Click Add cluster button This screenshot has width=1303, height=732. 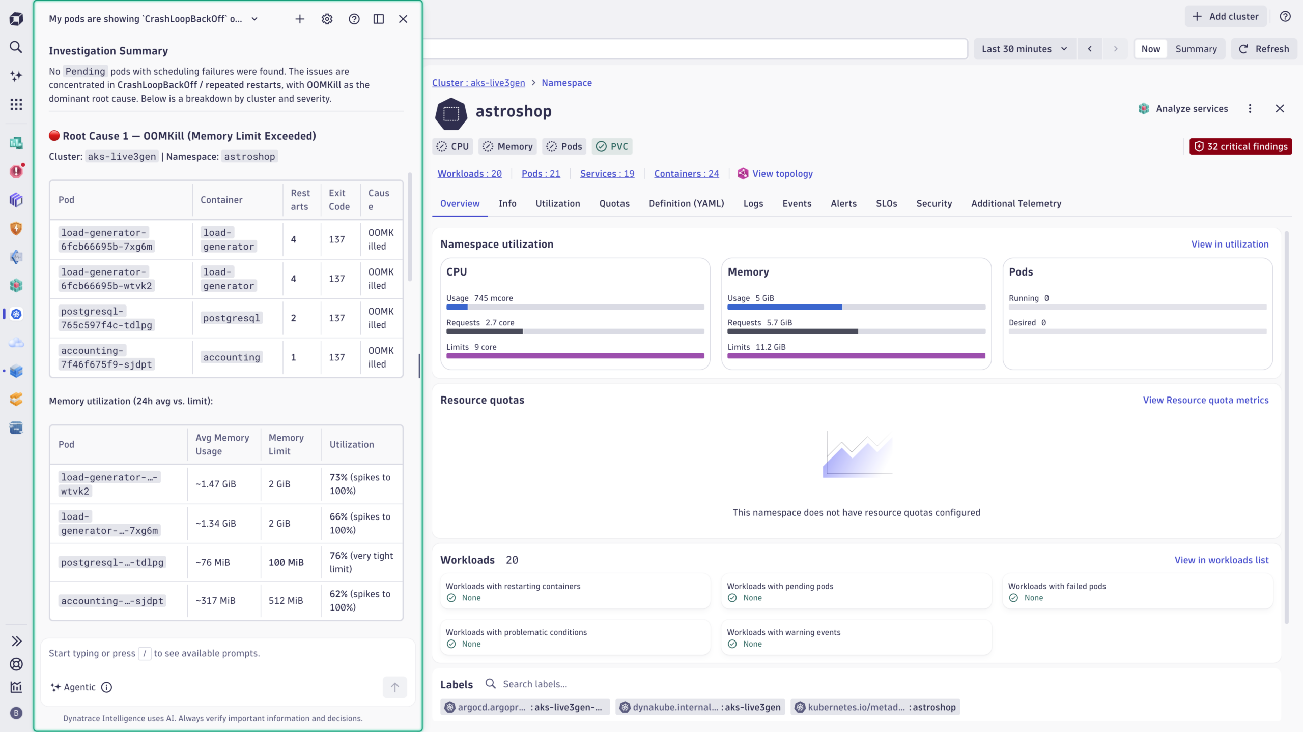coord(1226,16)
